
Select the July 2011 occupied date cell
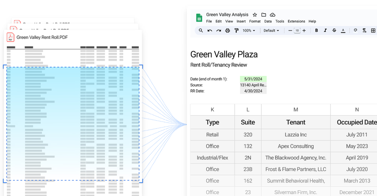[x=354, y=135]
